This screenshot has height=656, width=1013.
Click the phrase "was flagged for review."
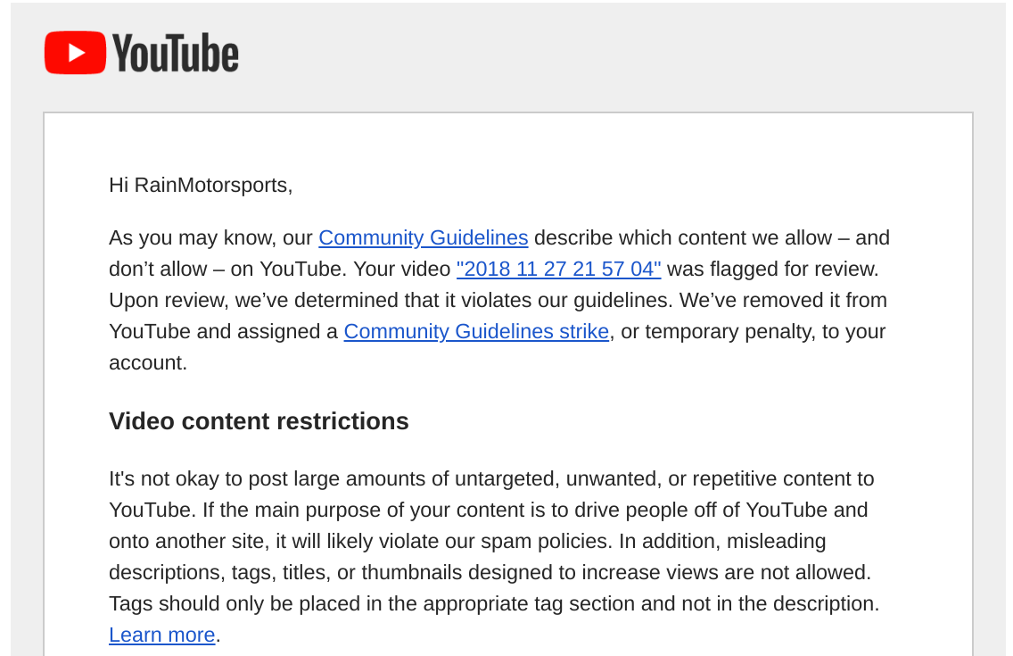[772, 269]
